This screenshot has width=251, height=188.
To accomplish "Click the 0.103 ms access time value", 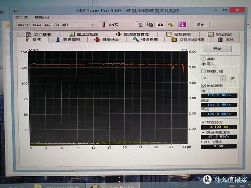I will (x=219, y=127).
